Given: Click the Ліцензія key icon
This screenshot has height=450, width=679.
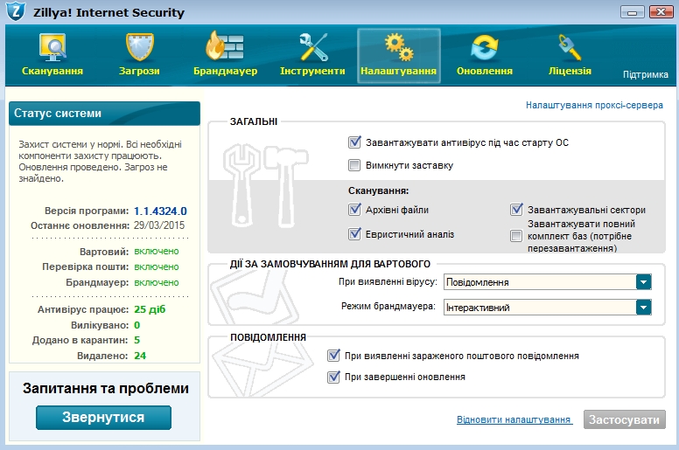Looking at the screenshot, I should coord(569,47).
